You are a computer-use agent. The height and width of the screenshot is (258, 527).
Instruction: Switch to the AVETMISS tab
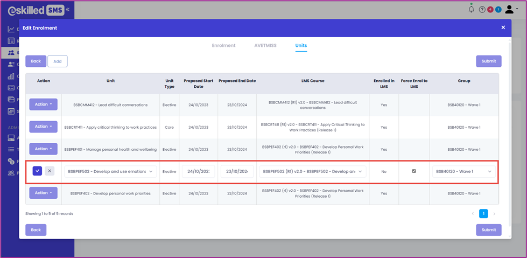(x=265, y=45)
